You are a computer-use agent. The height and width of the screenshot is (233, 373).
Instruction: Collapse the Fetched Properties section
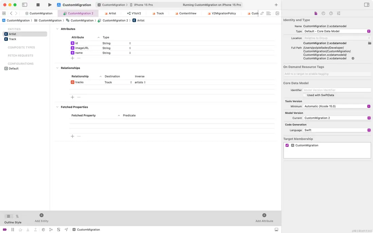57,107
